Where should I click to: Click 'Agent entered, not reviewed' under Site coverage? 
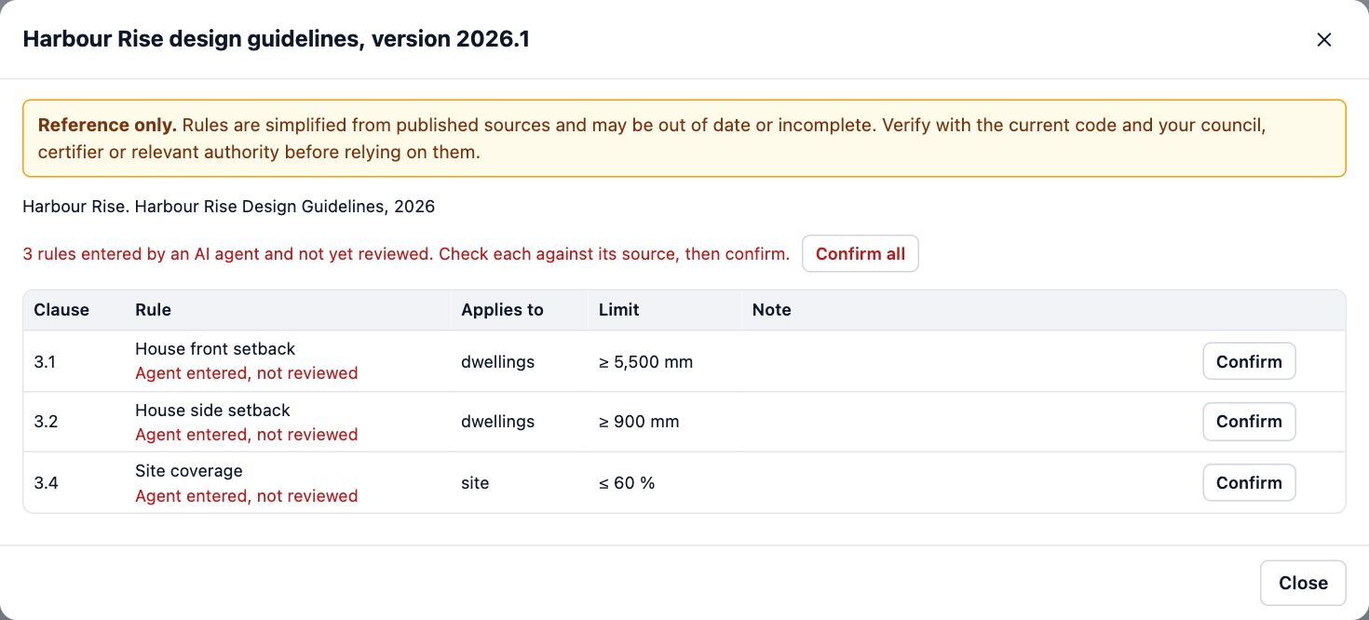coord(247,496)
